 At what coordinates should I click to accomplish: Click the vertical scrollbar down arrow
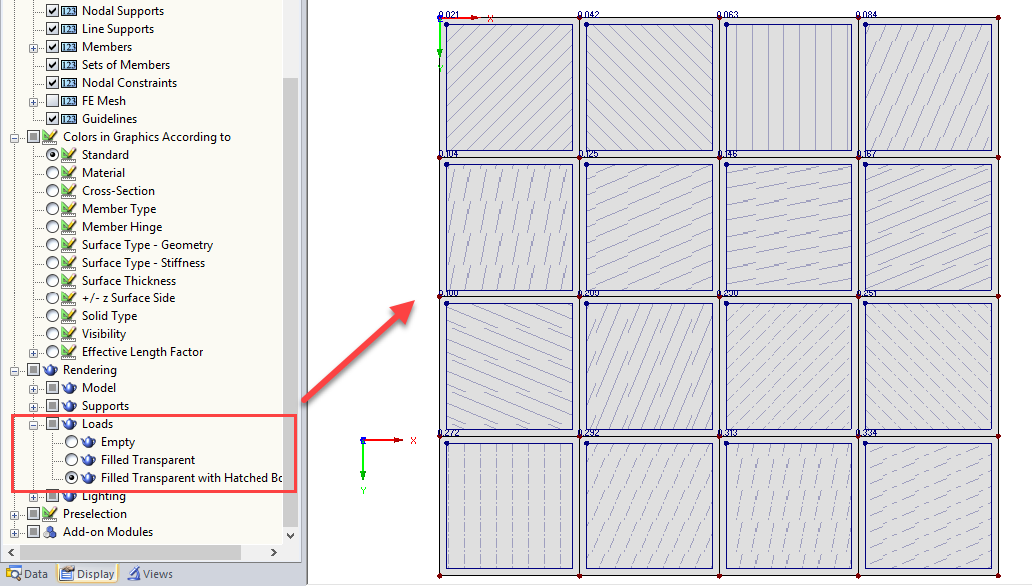[x=289, y=537]
